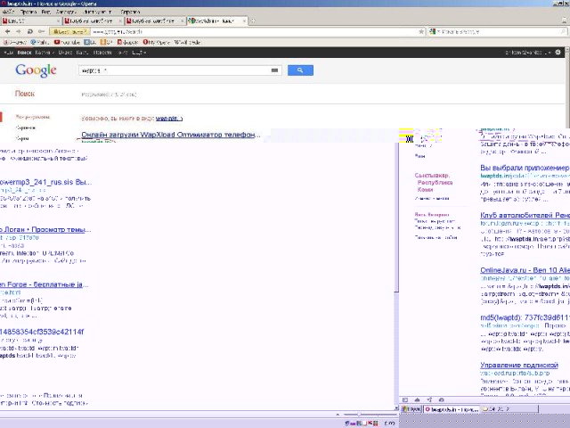Click the Сыктывкар, Республика Коми location text
Viewport: 570px width, 428px height.
tap(434, 182)
